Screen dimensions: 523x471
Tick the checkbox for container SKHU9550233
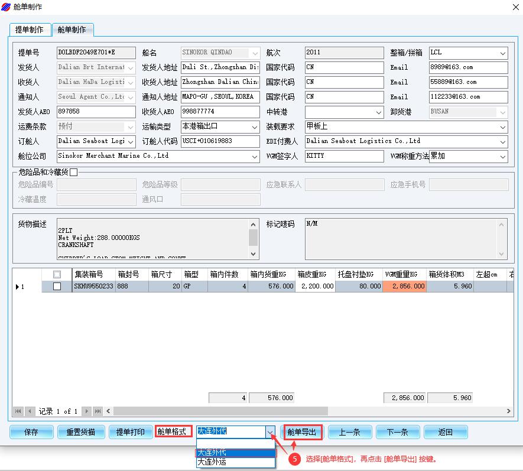coord(57,287)
